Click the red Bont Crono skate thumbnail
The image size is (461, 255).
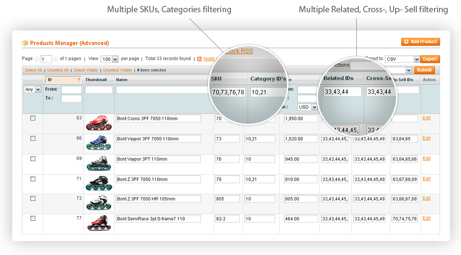pyautogui.click(x=99, y=123)
